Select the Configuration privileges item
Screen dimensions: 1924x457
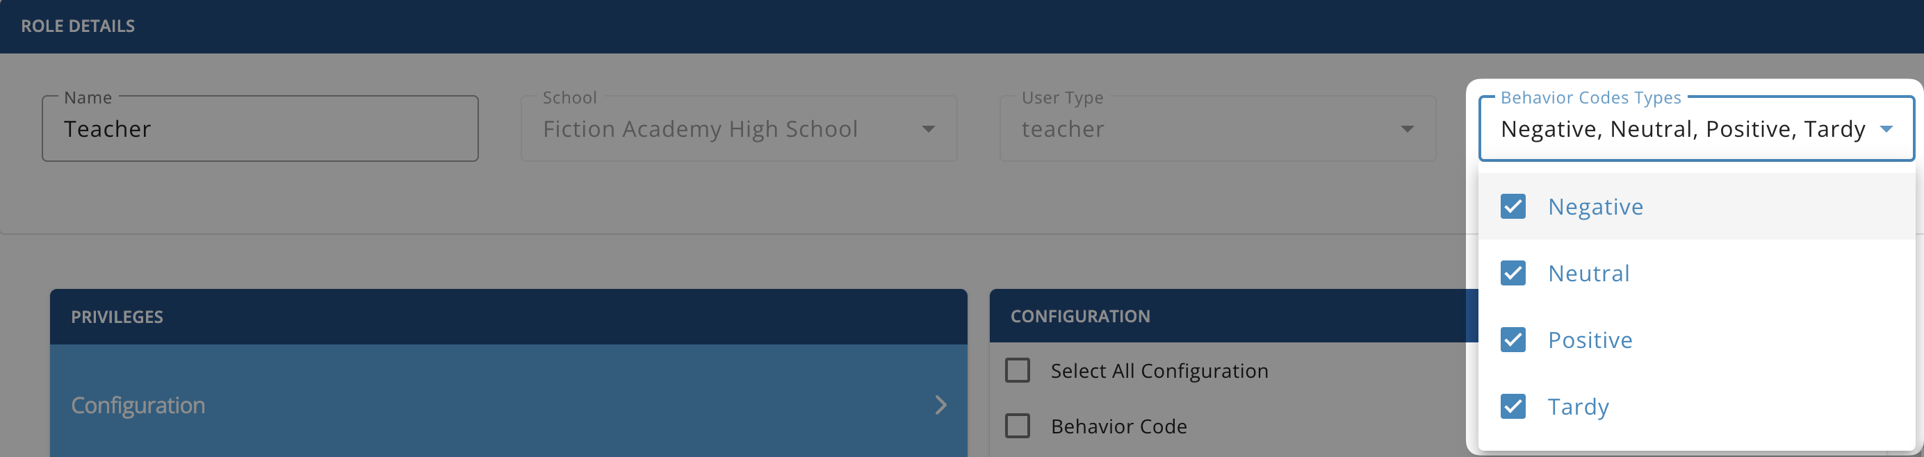click(509, 405)
